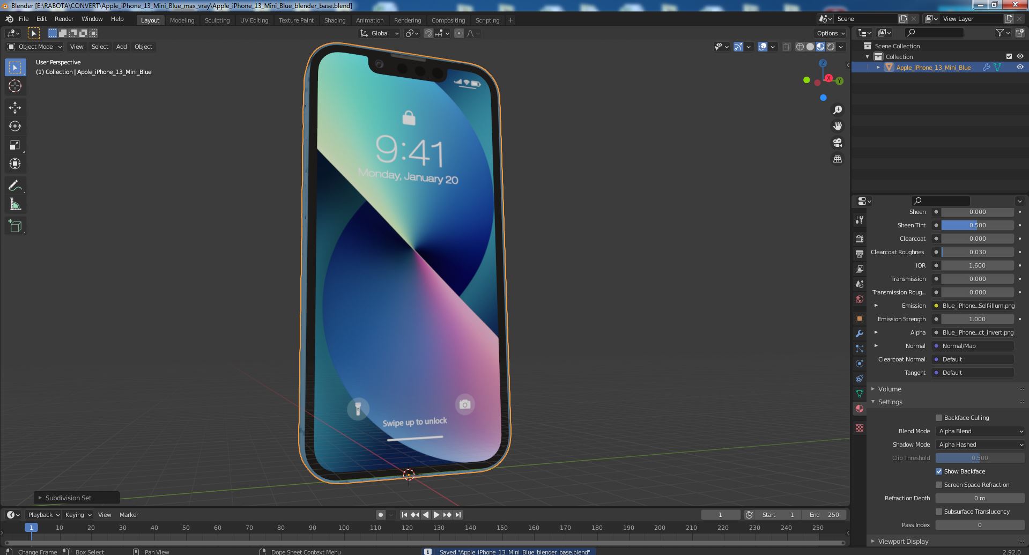Switch perspective/orthographic grid icon
Viewport: 1029px width, 555px height.
837,159
